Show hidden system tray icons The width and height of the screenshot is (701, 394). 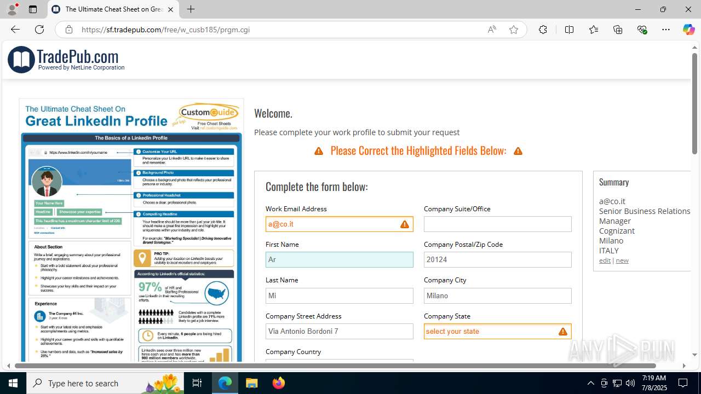click(x=590, y=383)
